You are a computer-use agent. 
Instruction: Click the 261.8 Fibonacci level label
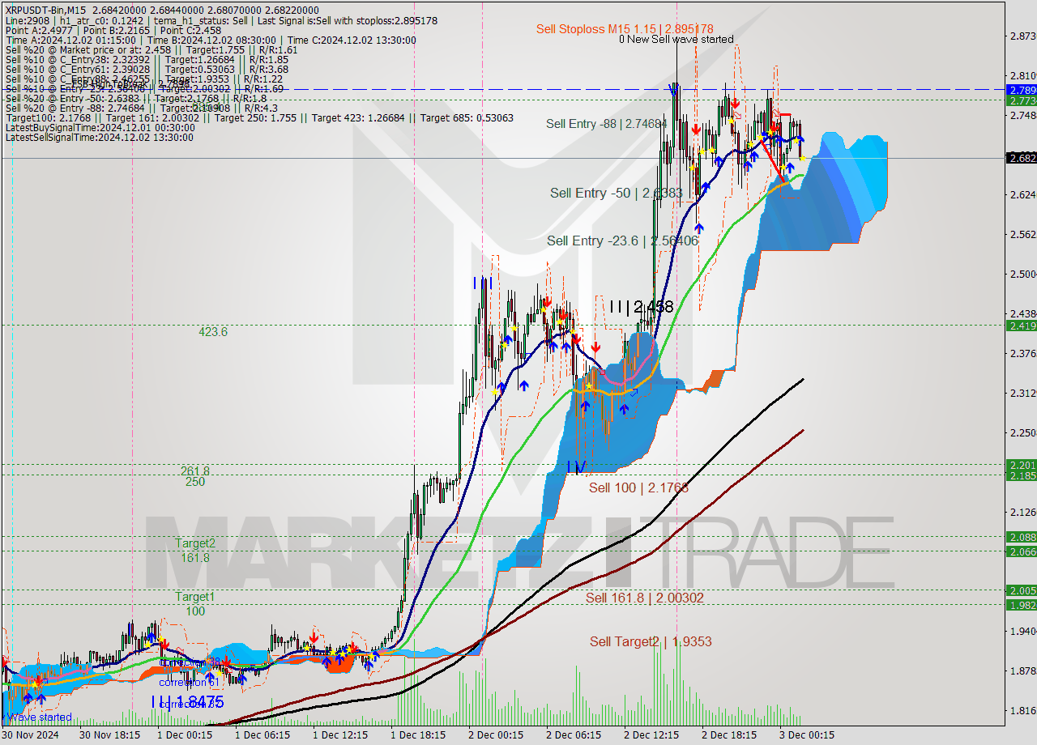pos(194,470)
